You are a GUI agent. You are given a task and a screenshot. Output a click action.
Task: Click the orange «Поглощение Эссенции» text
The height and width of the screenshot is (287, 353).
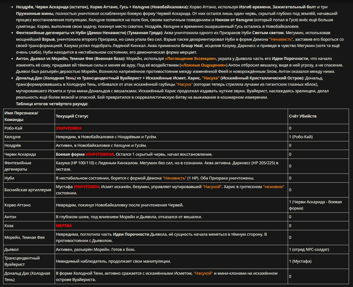[x=191, y=58]
